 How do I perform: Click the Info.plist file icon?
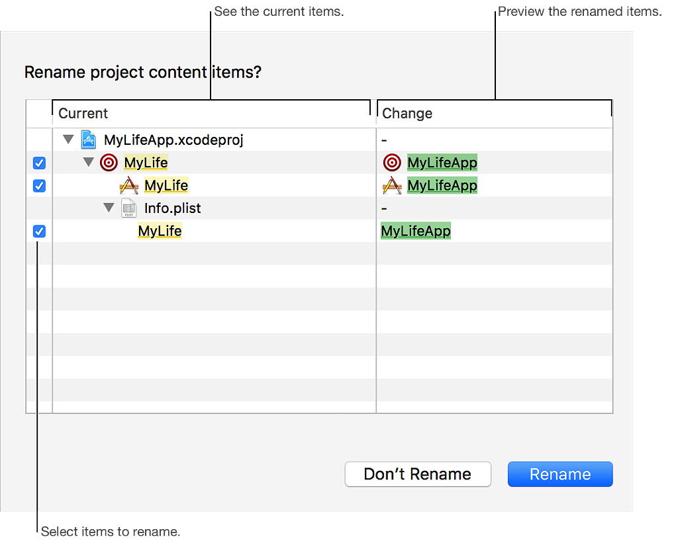pos(129,208)
